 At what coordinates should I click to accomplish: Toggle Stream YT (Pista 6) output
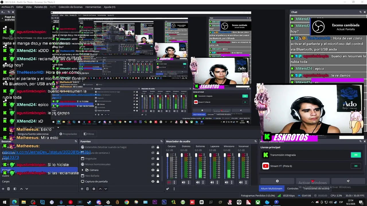[356, 166]
